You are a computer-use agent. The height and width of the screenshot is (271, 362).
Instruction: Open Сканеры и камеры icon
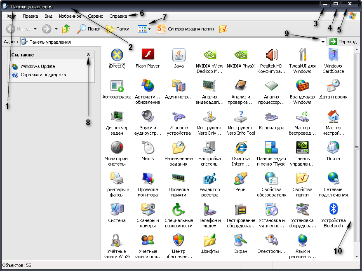pyautogui.click(x=148, y=209)
